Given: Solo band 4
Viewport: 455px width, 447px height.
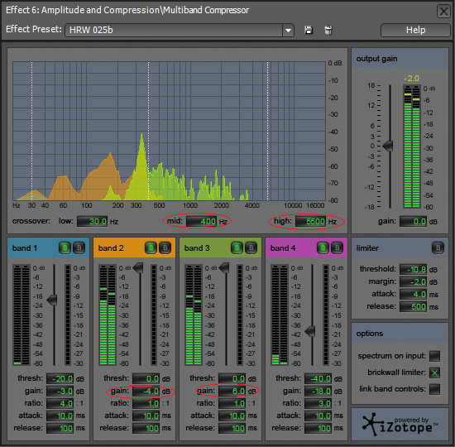Looking at the screenshot, I should pos(323,248).
